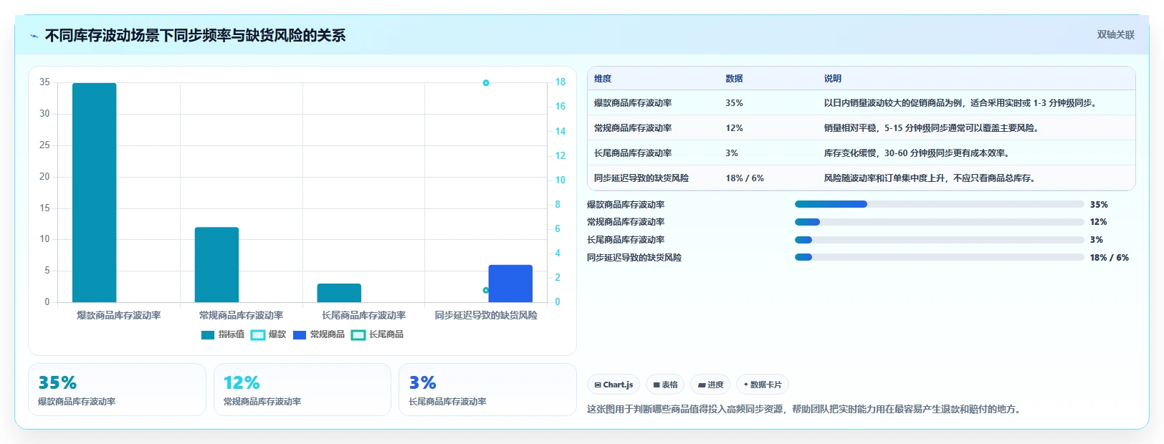The width and height of the screenshot is (1164, 444).
Task: Toggle the 指标值 legend item
Action: pyautogui.click(x=223, y=334)
